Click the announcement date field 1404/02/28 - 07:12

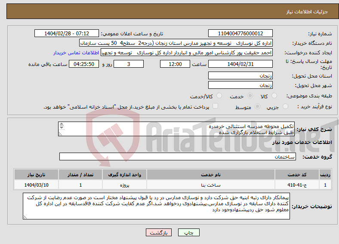(x=67, y=33)
